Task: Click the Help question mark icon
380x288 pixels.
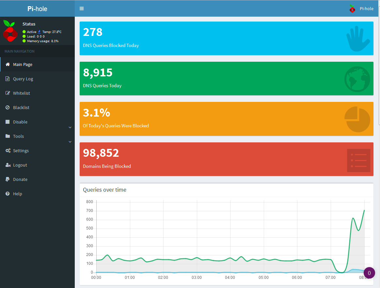Action: (x=8, y=194)
